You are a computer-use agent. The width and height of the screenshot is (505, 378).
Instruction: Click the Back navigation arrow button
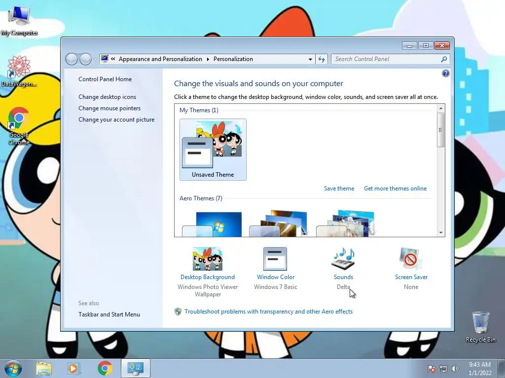click(72, 59)
